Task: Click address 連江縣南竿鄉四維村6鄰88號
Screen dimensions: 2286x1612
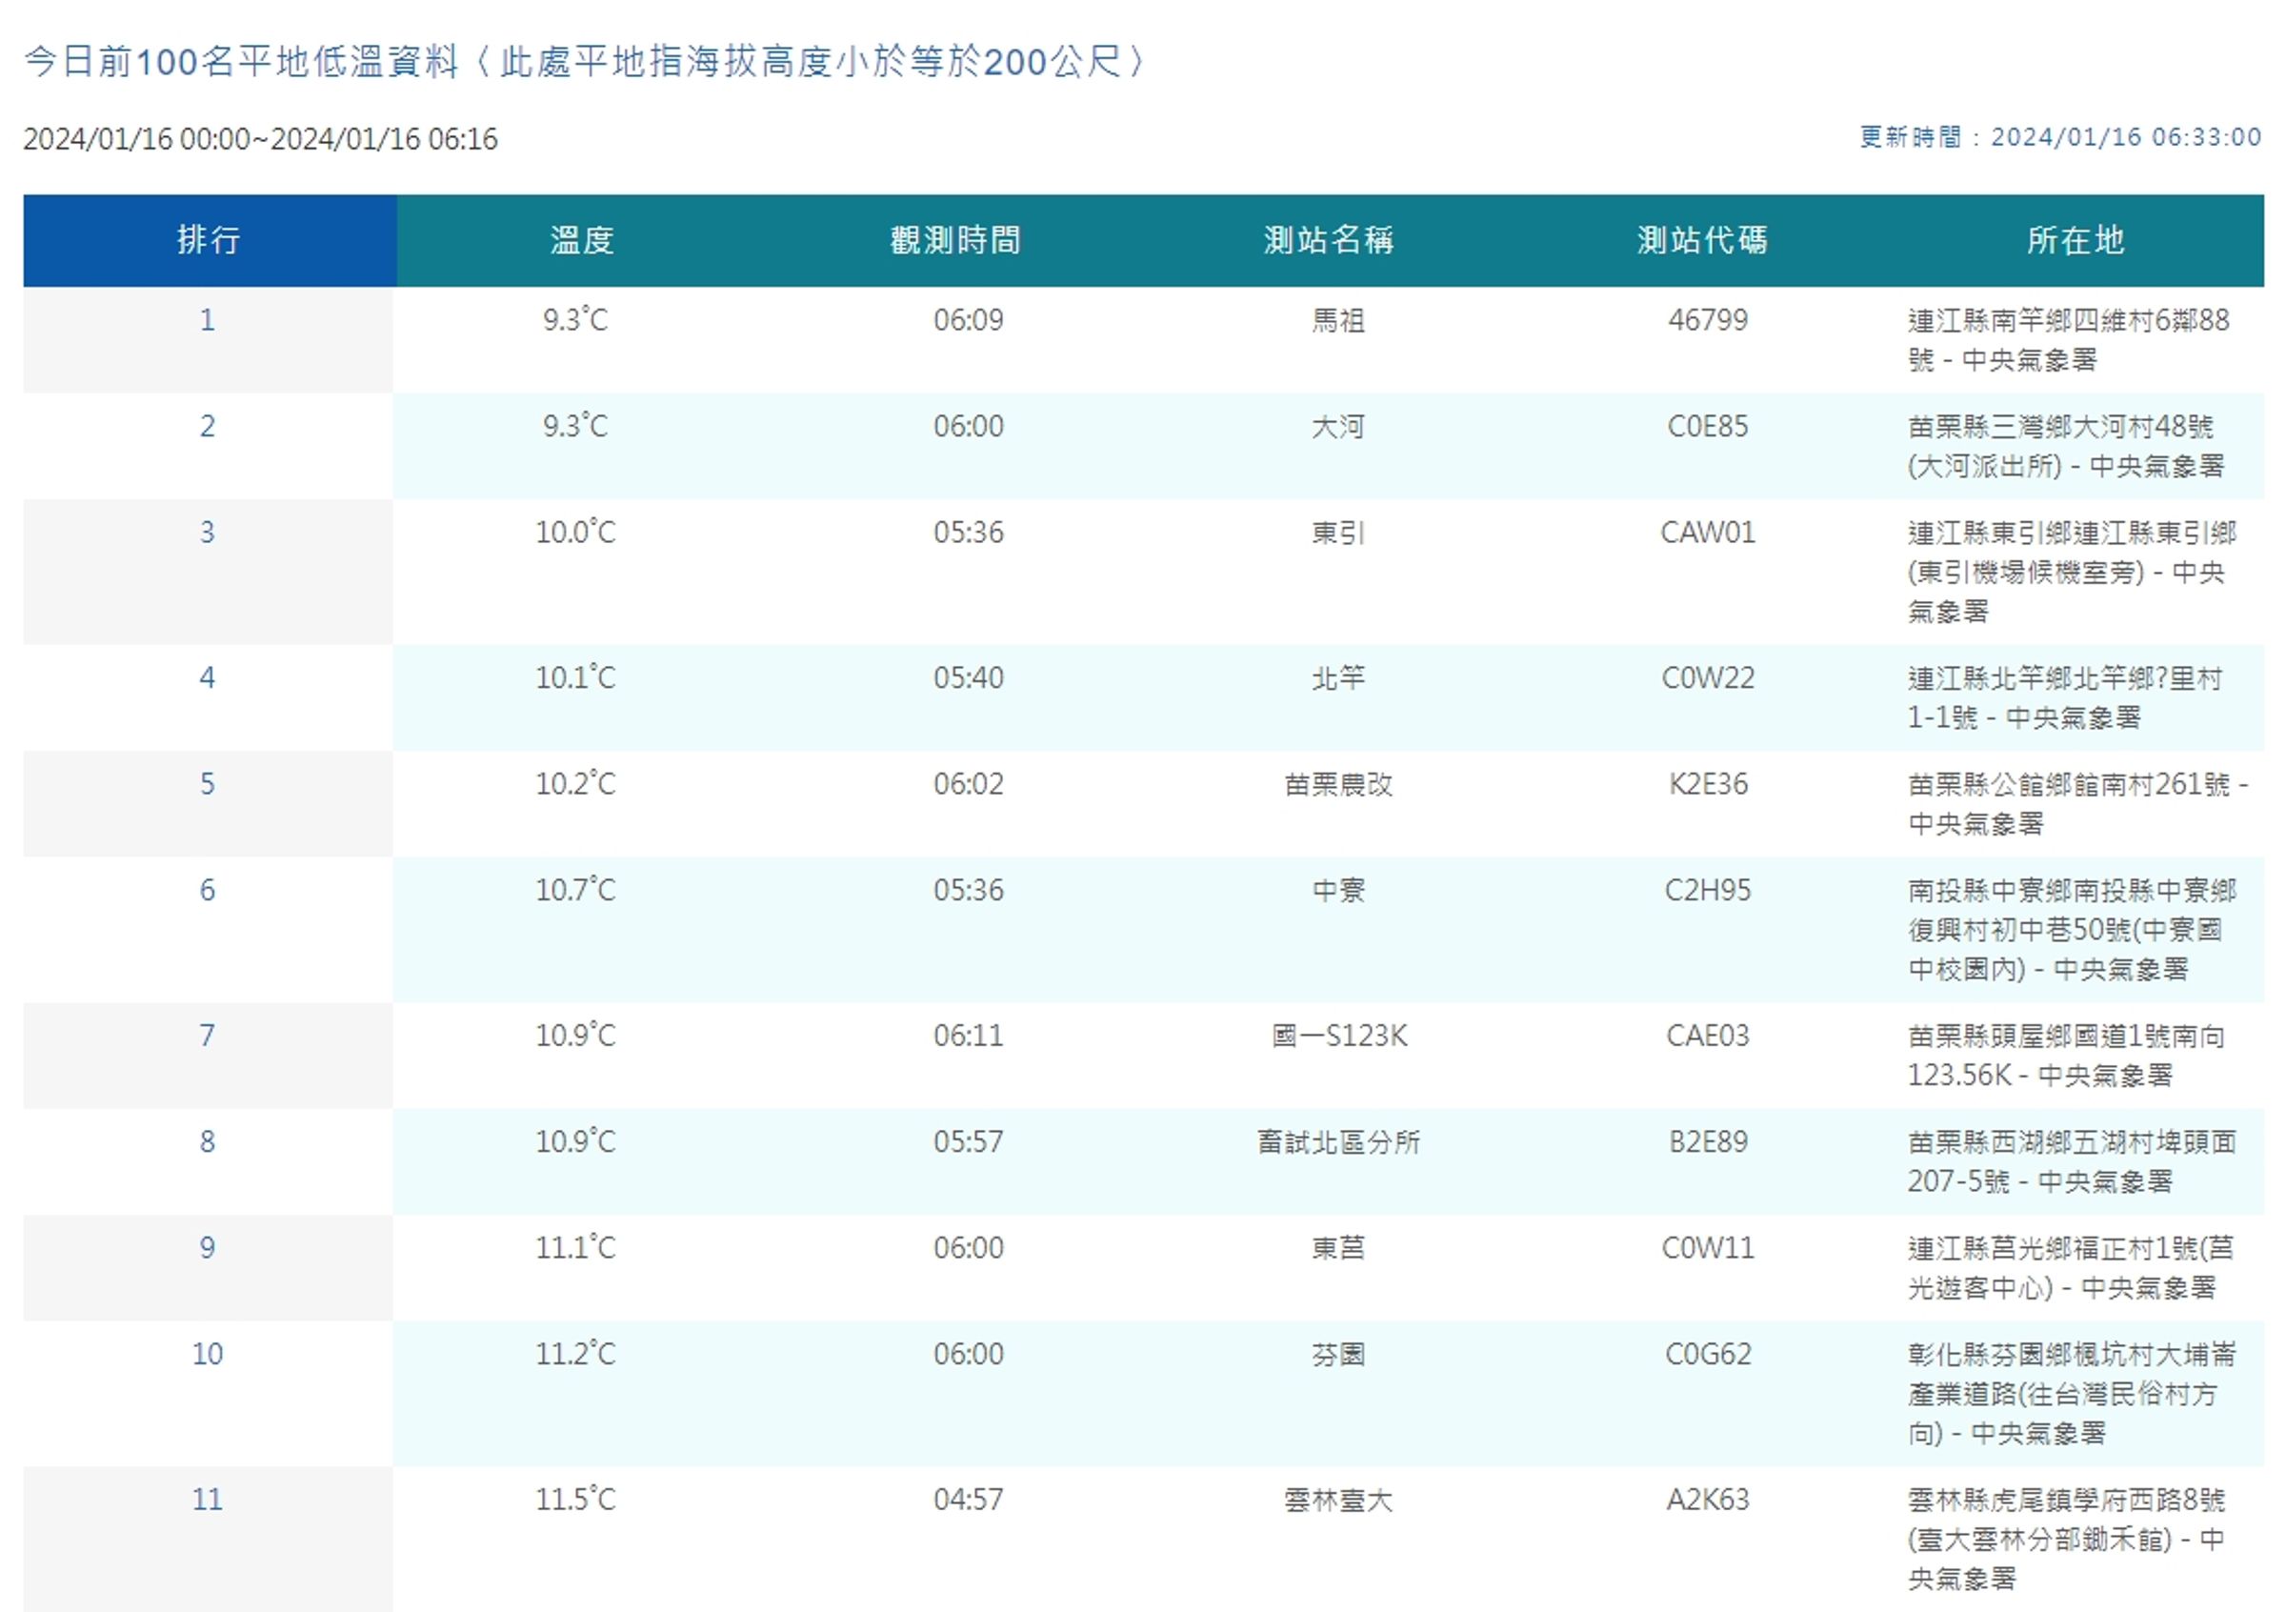Action: click(x=2068, y=339)
